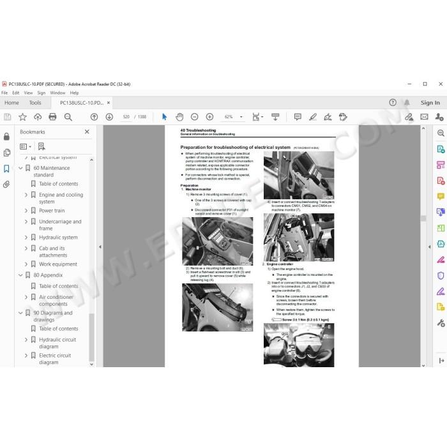The height and width of the screenshot is (447, 447).
Task: Click the bookmarks panel scrollbar down arrow
Action: (91, 365)
